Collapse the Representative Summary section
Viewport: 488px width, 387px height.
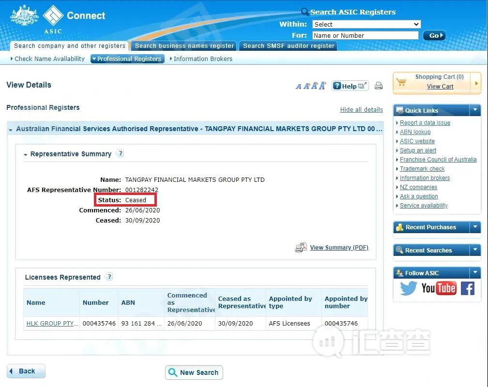point(26,155)
